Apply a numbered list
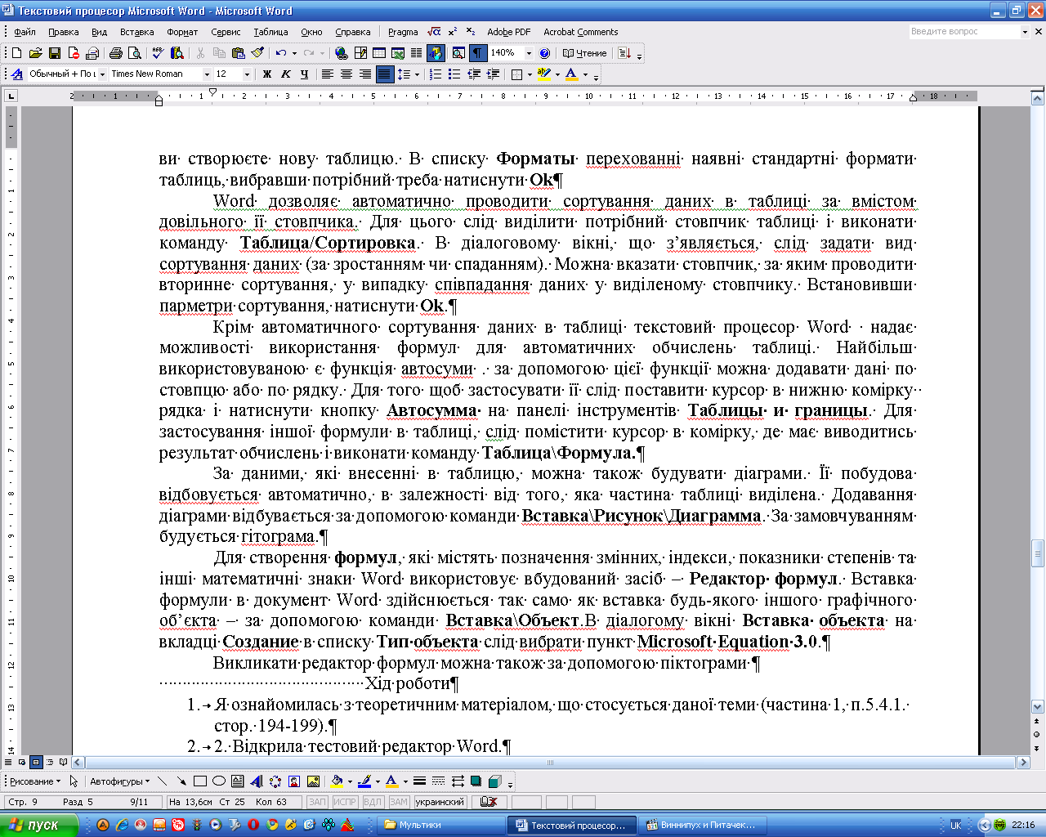This screenshot has width=1046, height=837. point(436,74)
